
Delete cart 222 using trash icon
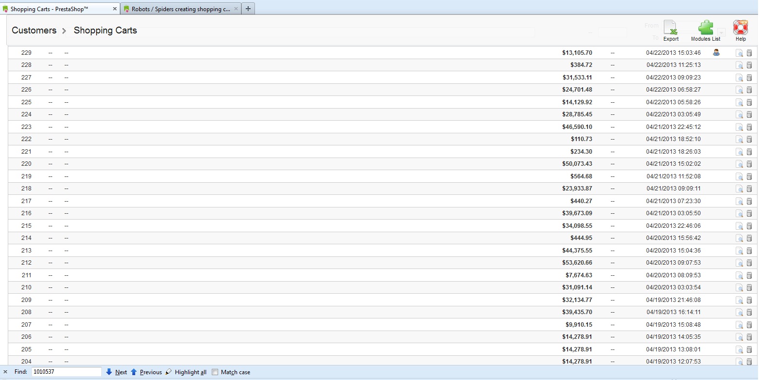(749, 139)
